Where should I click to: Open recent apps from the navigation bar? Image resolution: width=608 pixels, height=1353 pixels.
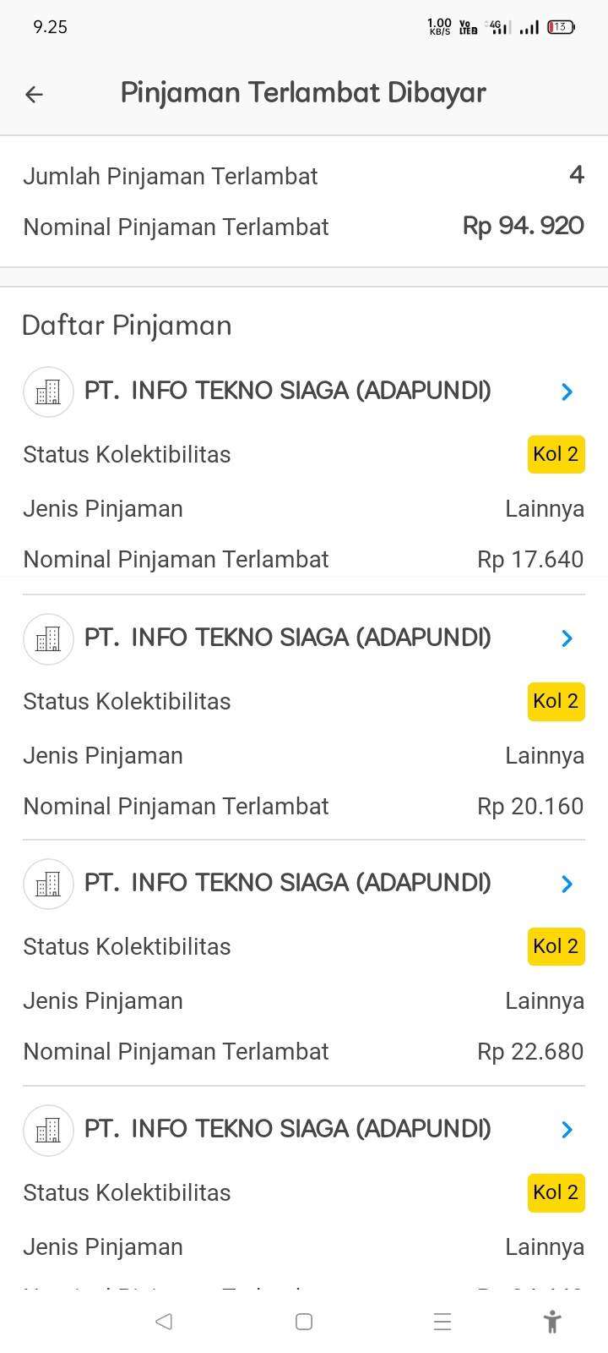coord(442,1322)
